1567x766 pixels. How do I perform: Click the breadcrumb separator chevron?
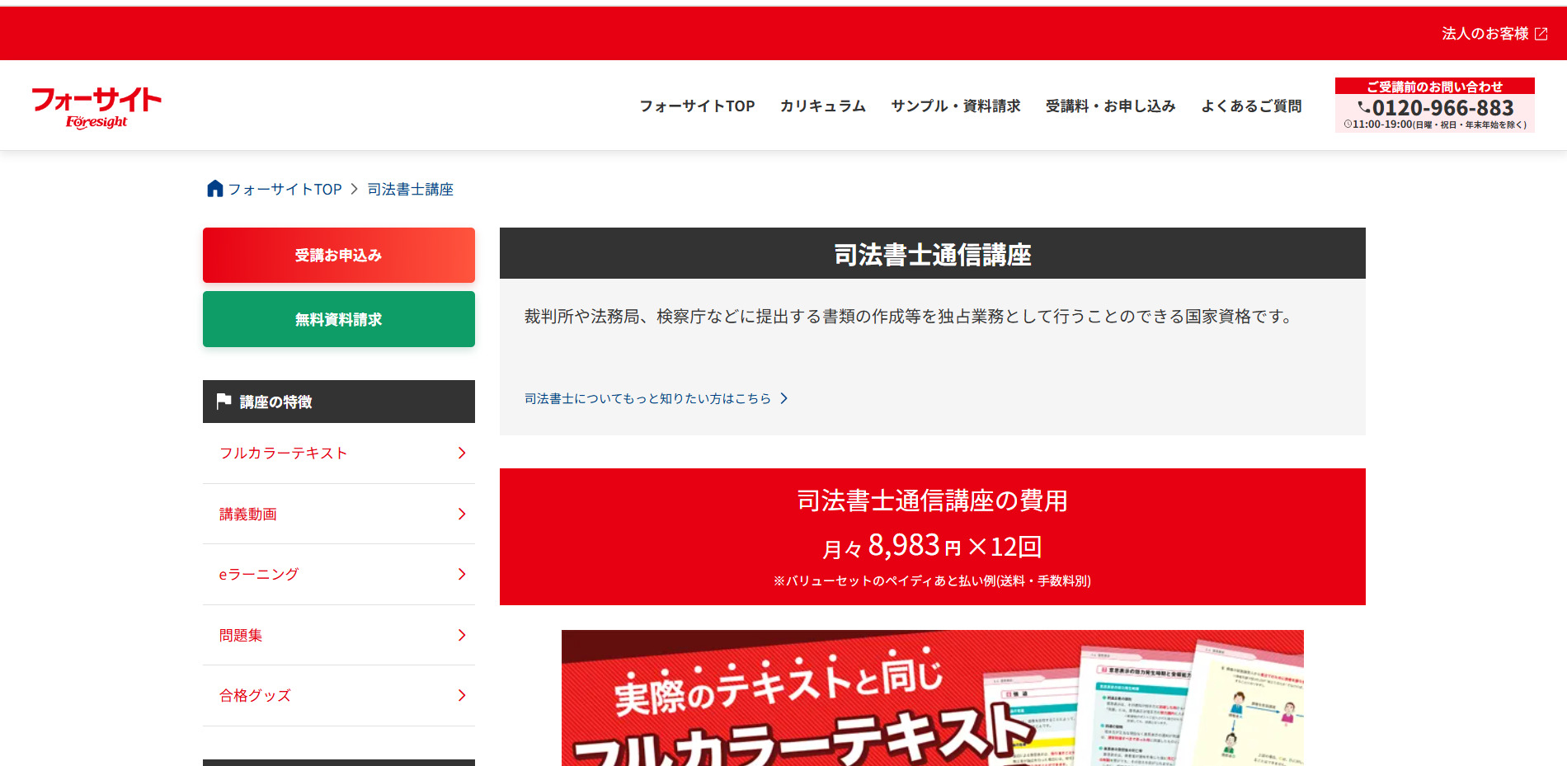[x=355, y=189]
